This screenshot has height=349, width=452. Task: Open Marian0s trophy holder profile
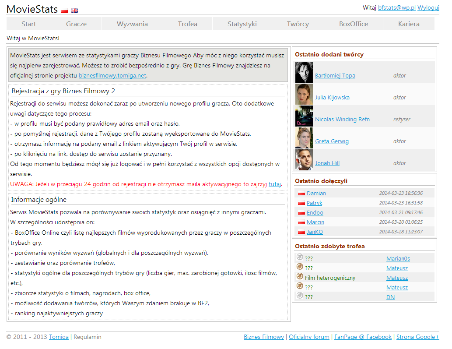click(x=398, y=259)
